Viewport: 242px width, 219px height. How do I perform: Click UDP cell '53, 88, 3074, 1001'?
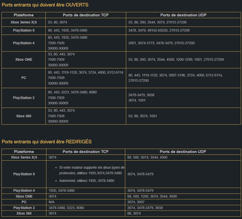coord(143,116)
